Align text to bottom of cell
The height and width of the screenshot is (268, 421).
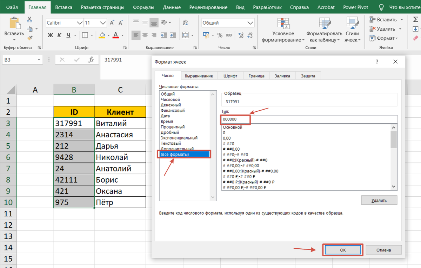tap(154, 22)
